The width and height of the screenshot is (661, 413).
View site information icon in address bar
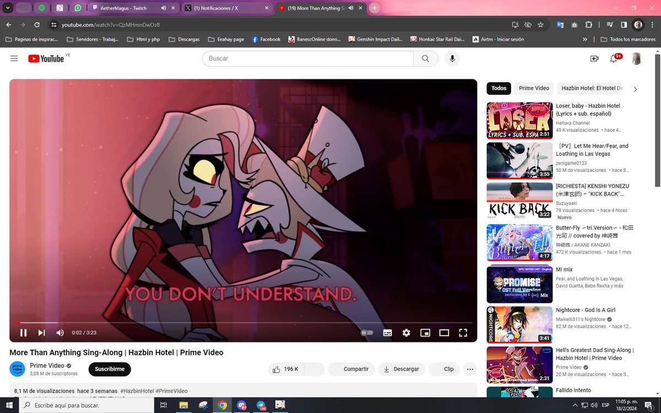(x=53, y=25)
